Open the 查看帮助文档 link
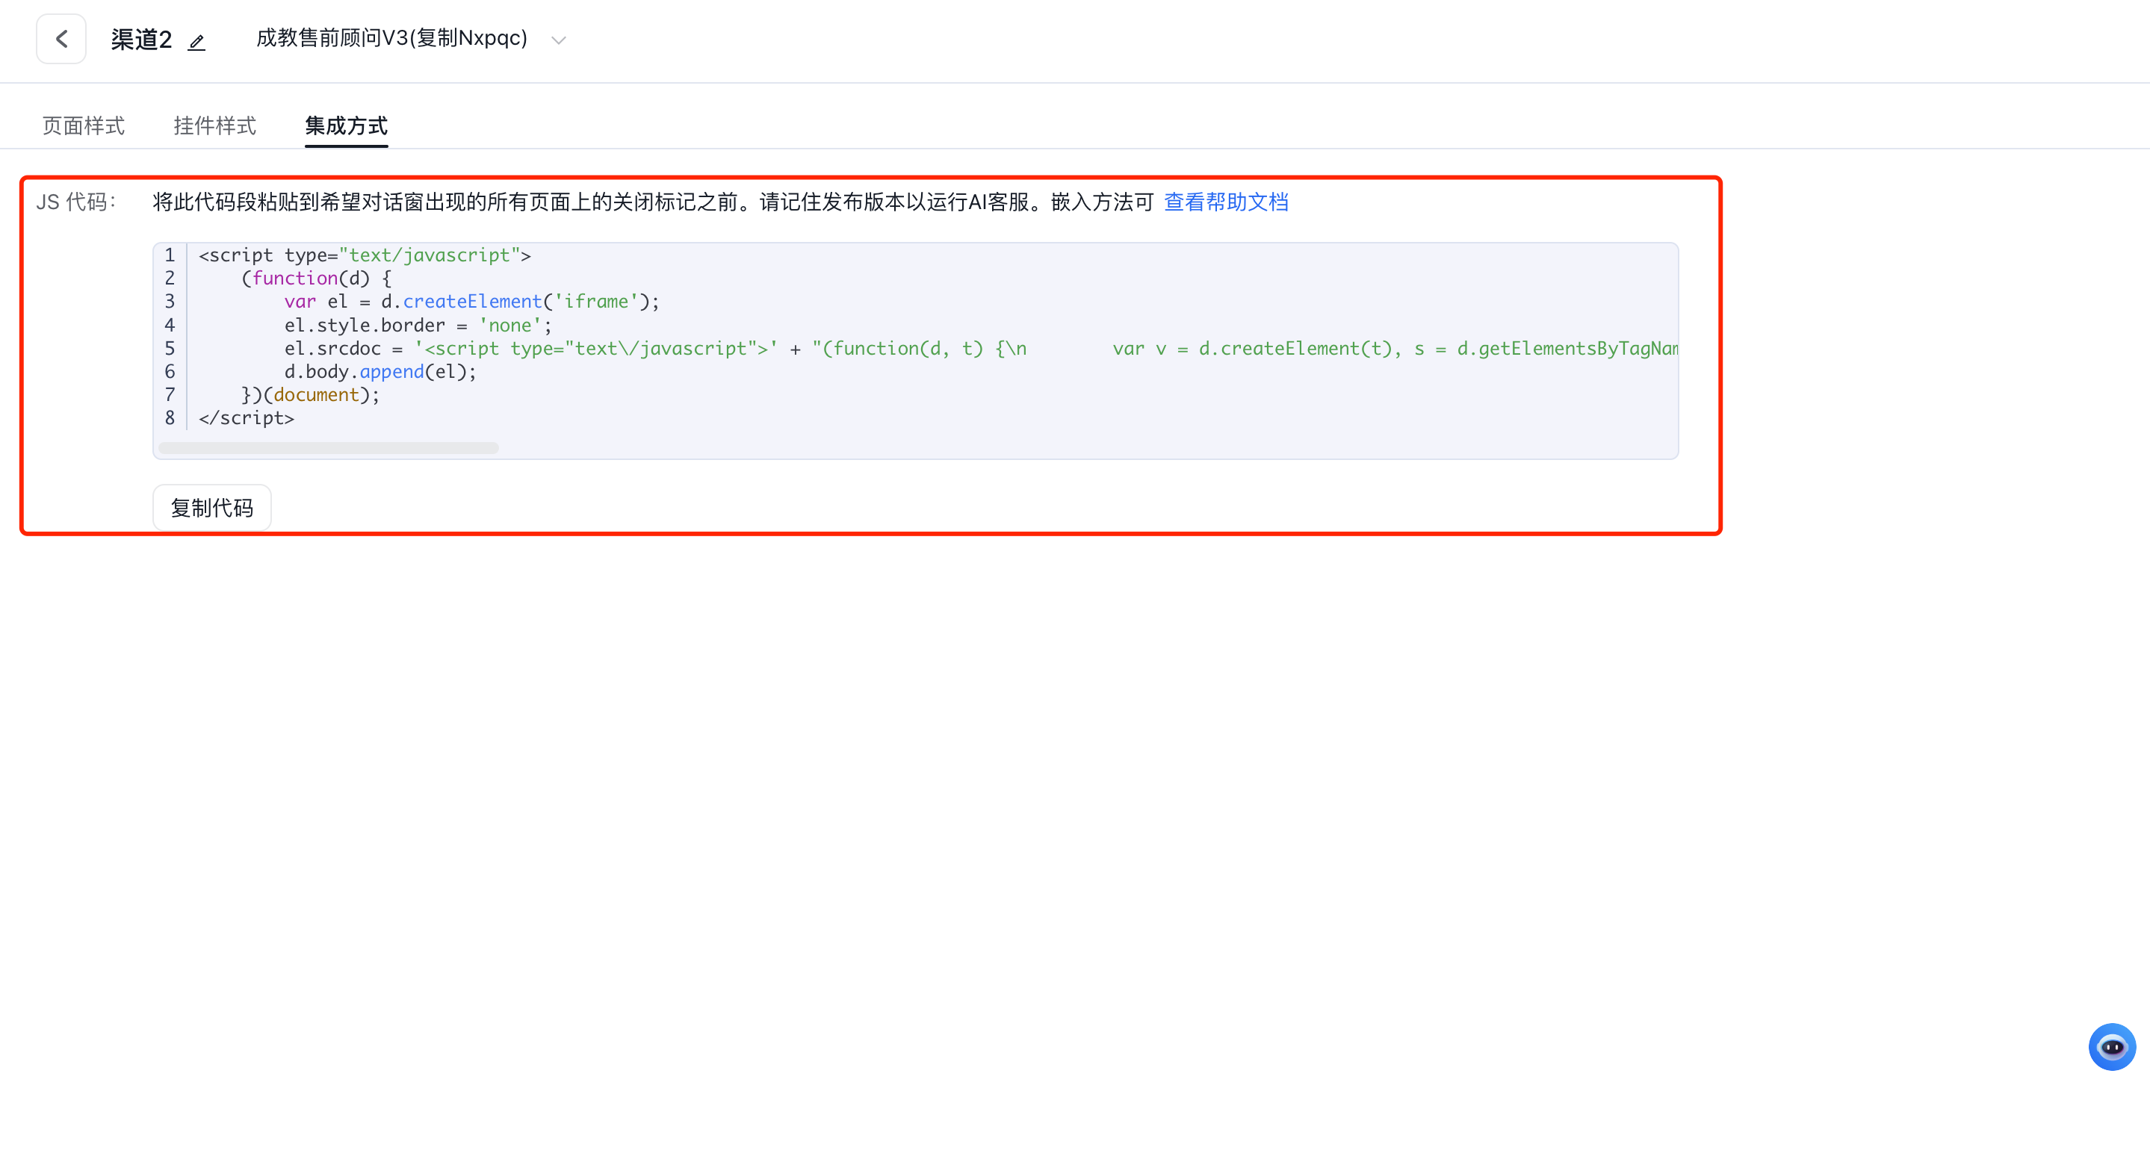The width and height of the screenshot is (2150, 1156). click(x=1225, y=202)
